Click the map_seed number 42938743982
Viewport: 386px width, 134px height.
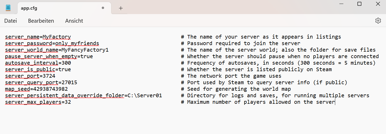51,89
